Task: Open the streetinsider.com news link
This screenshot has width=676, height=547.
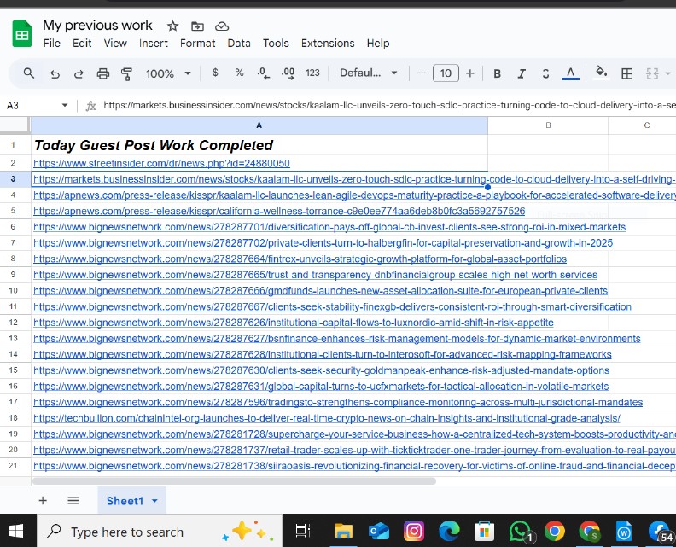Action: pos(161,163)
